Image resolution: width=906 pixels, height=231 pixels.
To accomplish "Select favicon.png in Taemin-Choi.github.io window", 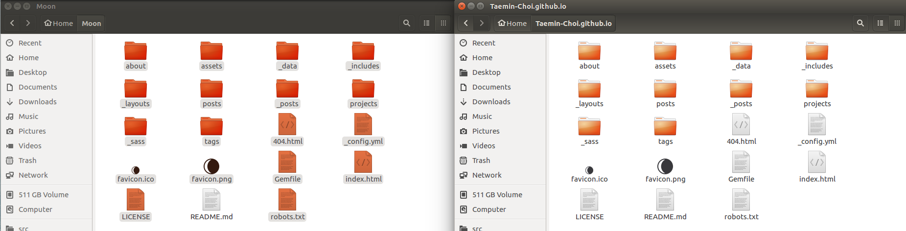I will pos(665,171).
